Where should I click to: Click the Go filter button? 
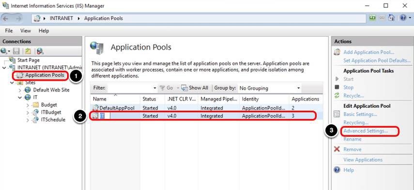167,88
